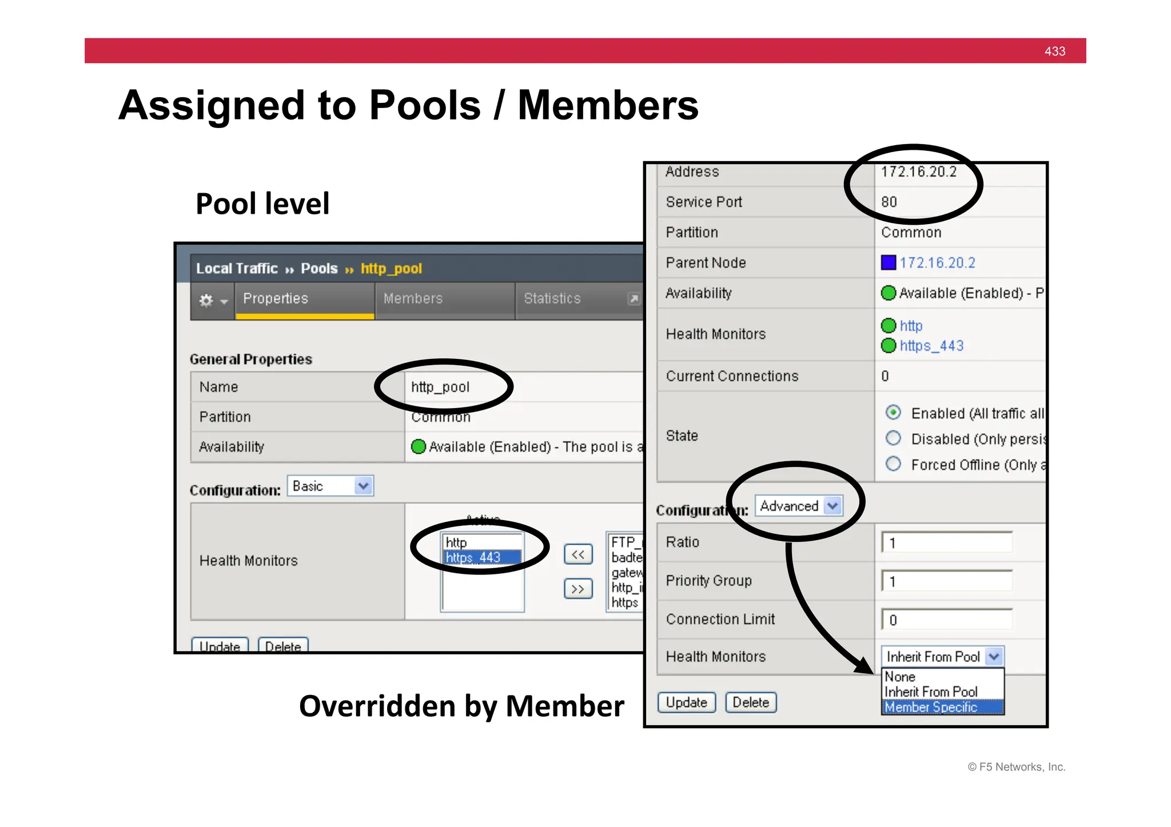
Task: Open the Advanced configuration dropdown
Action: (799, 506)
